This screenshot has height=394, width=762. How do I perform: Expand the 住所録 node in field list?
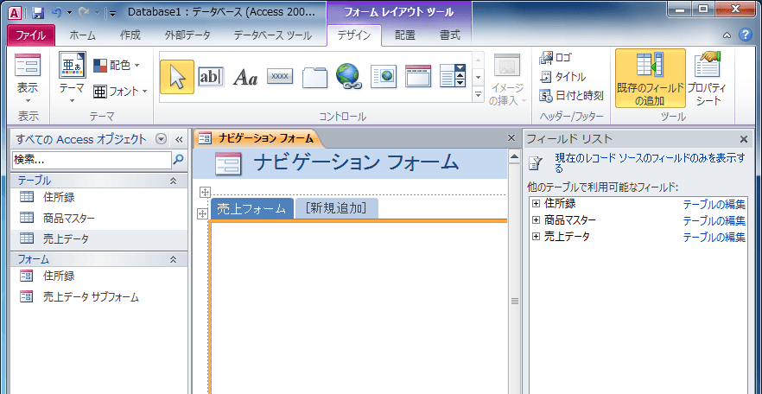tap(536, 203)
